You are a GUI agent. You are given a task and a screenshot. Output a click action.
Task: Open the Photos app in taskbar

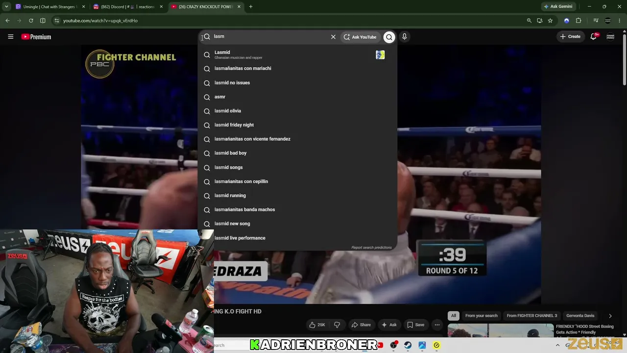coord(422,345)
